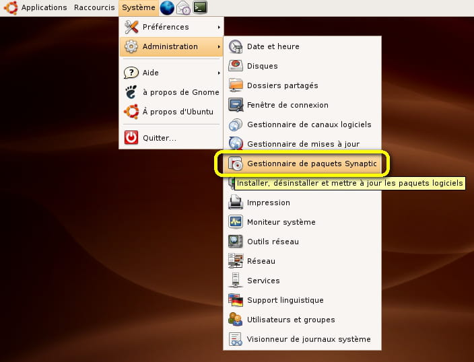Image resolution: width=474 pixels, height=362 pixels.
Task: Click the Disques drive icon
Action: coord(236,65)
